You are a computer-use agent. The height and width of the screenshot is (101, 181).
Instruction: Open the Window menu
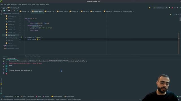tap(42, 4)
